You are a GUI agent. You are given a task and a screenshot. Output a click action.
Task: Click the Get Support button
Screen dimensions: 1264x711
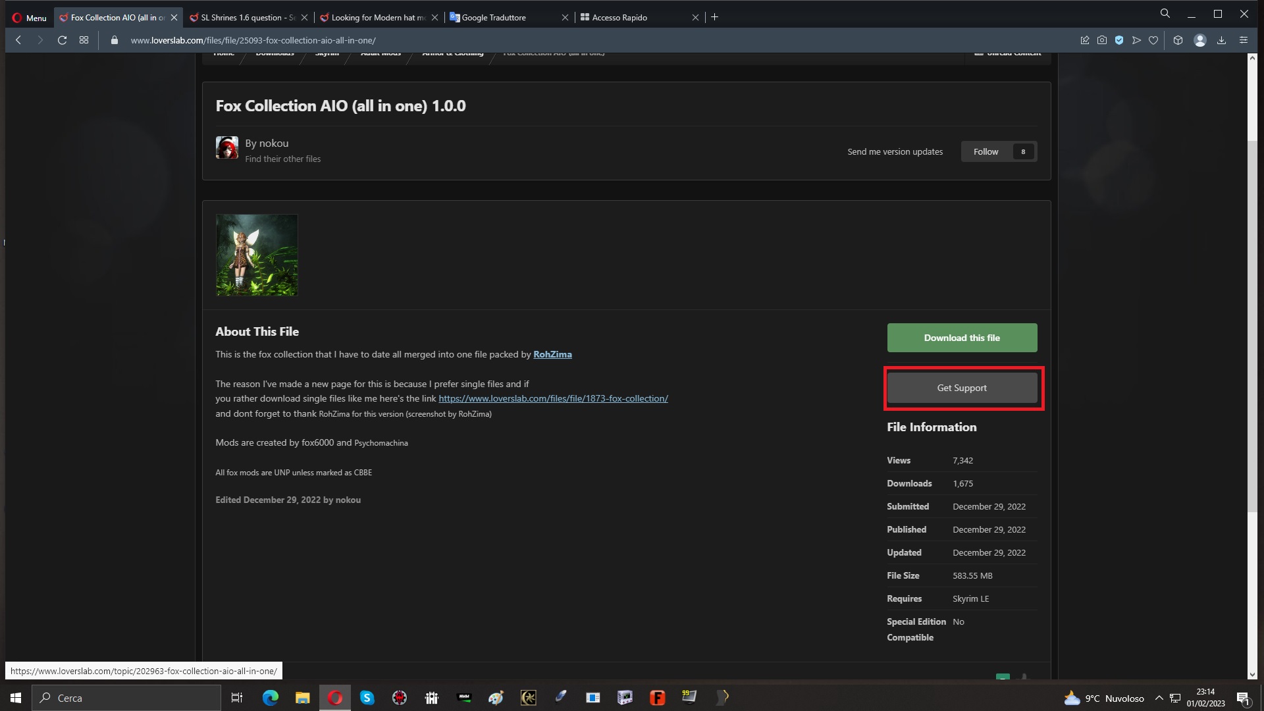tap(962, 388)
